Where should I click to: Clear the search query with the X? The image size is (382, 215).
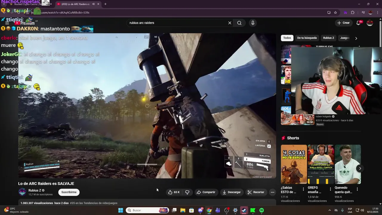pos(230,23)
